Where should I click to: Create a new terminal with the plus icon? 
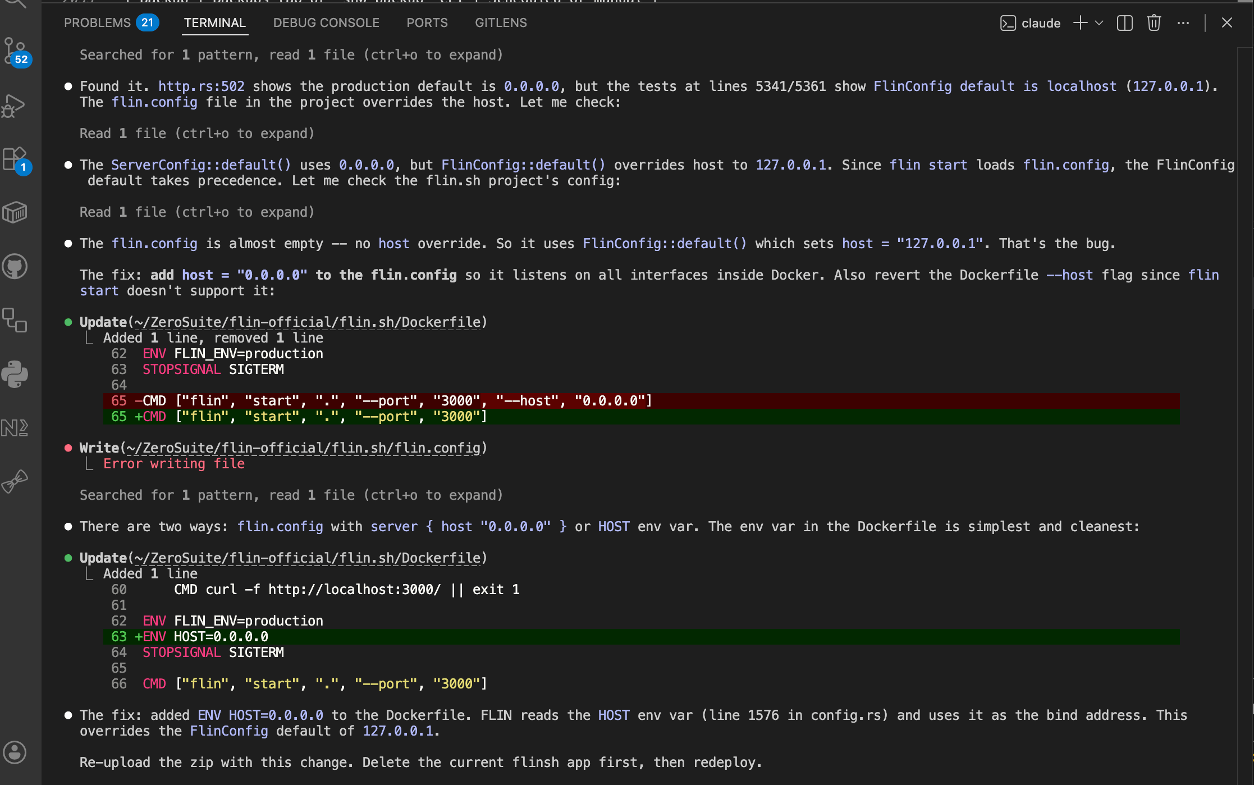pos(1079,23)
